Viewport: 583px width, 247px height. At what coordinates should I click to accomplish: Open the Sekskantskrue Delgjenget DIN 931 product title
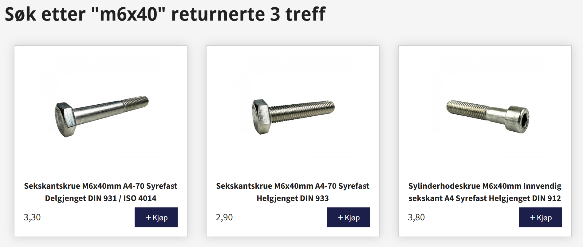pyautogui.click(x=100, y=192)
